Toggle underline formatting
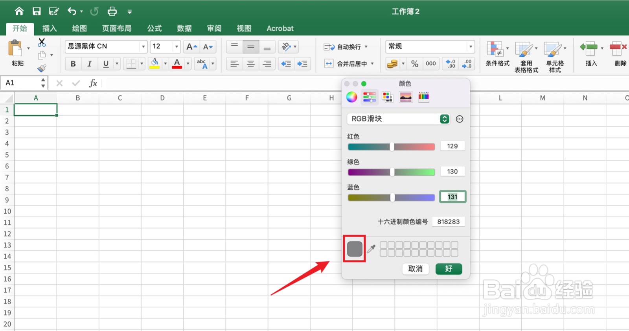This screenshot has height=331, width=629. click(106, 64)
